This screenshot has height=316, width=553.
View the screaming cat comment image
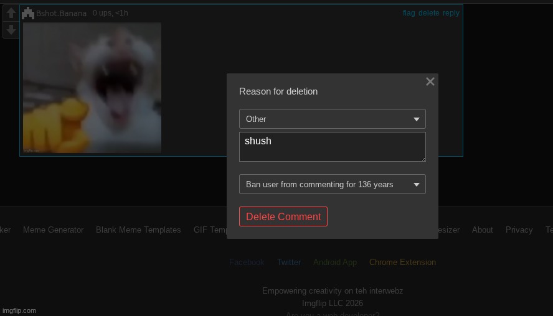click(92, 88)
